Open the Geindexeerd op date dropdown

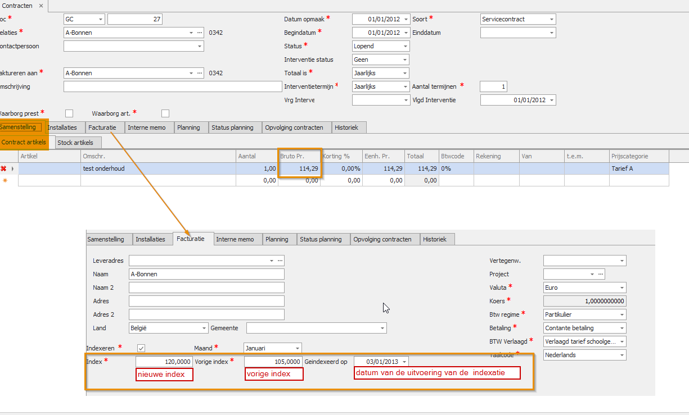point(404,362)
